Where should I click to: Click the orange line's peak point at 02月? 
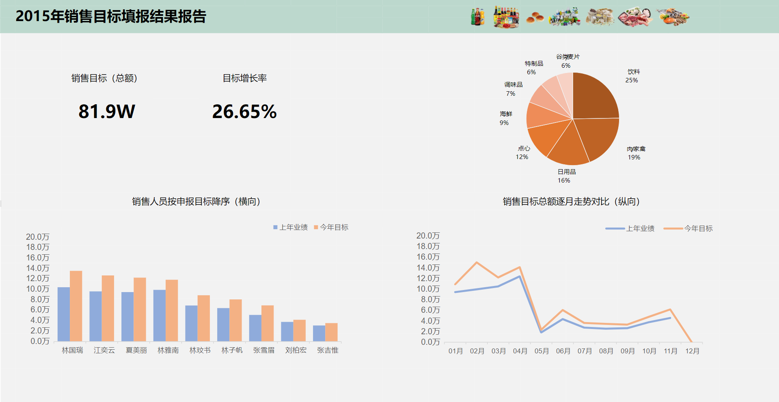477,262
